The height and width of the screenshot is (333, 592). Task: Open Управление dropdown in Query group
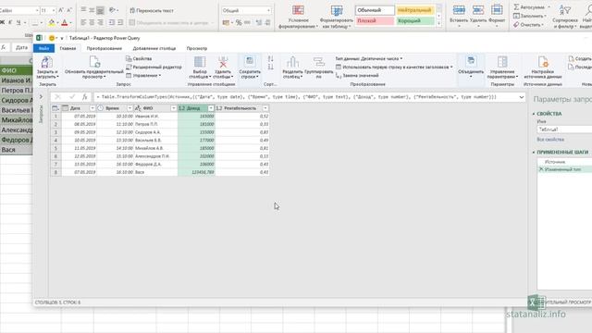143,76
